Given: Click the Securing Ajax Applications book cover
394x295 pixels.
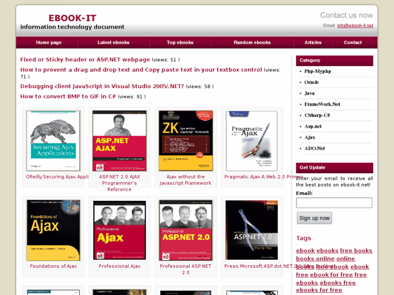Looking at the screenshot, I should click(53, 141).
